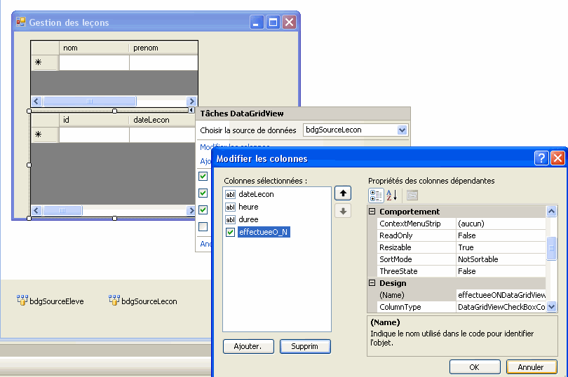The image size is (568, 377).
Task: Close the Modifier les colonnes dialog
Action: pyautogui.click(x=558, y=158)
